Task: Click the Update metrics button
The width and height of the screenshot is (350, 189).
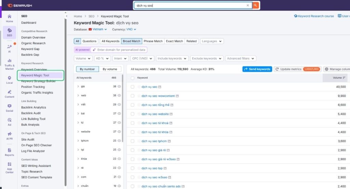Action: pos(298,69)
